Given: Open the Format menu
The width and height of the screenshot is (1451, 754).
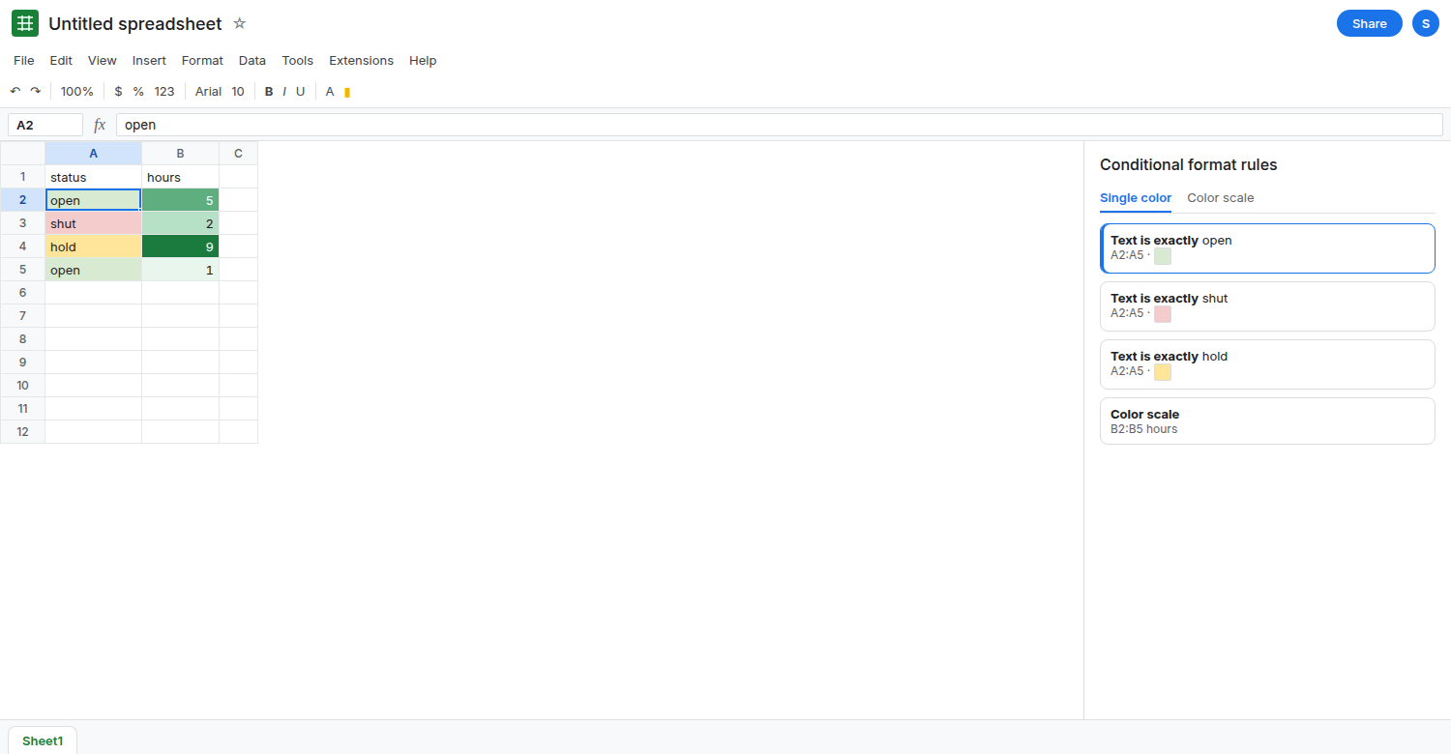Looking at the screenshot, I should [202, 60].
